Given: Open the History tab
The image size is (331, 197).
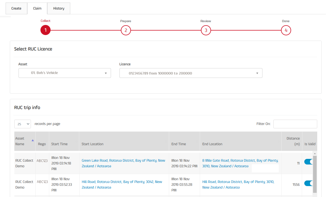Looking at the screenshot, I should [59, 8].
